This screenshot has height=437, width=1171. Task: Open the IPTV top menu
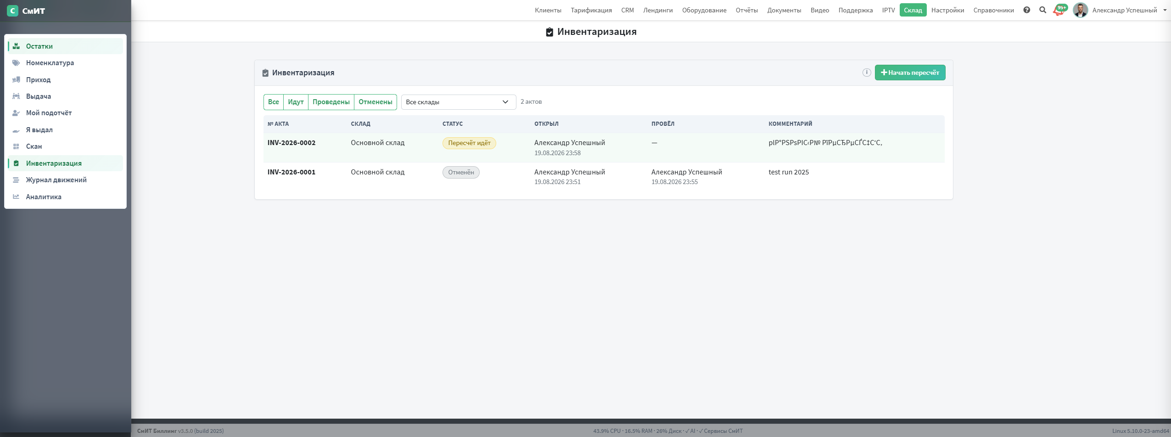(x=888, y=10)
